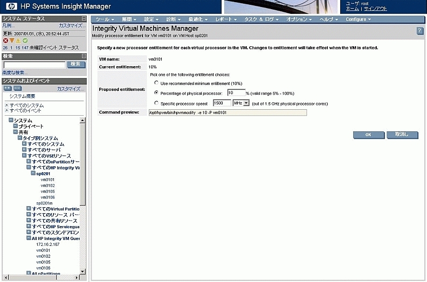The width and height of the screenshot is (427, 282).
Task: Select Use recommended minimum entitlement radio
Action: coord(156,83)
